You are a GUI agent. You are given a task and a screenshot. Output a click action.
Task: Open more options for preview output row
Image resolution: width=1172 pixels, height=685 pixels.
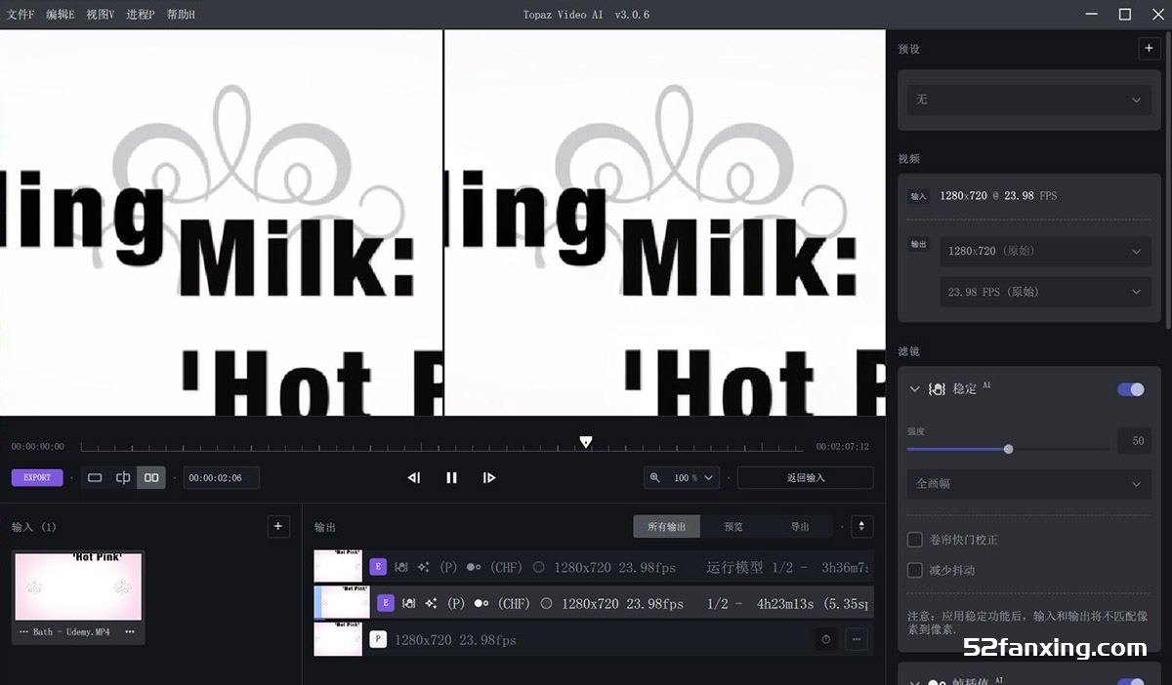tap(857, 640)
